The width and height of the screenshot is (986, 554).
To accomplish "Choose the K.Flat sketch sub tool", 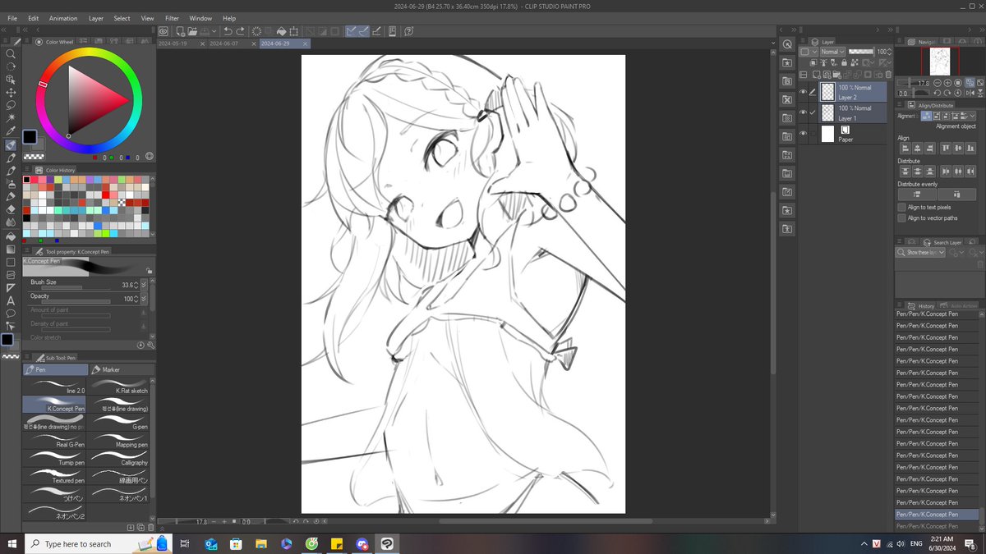I will [121, 386].
